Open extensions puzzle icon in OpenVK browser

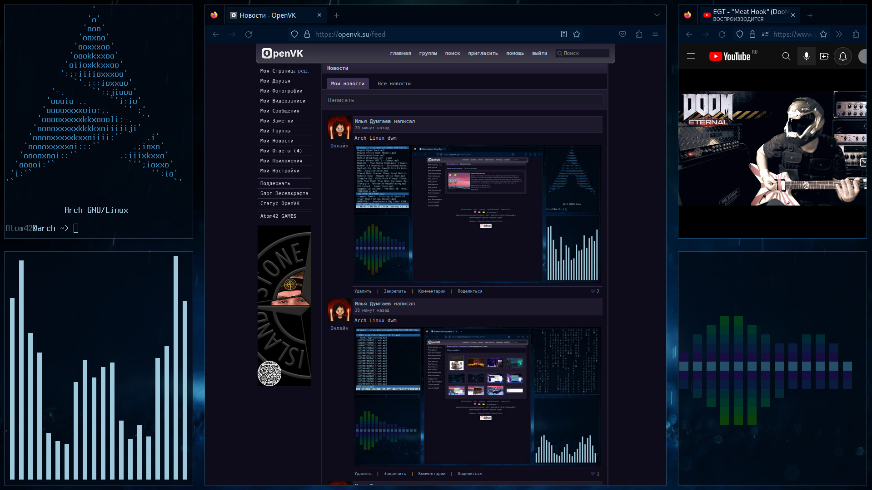[639, 34]
